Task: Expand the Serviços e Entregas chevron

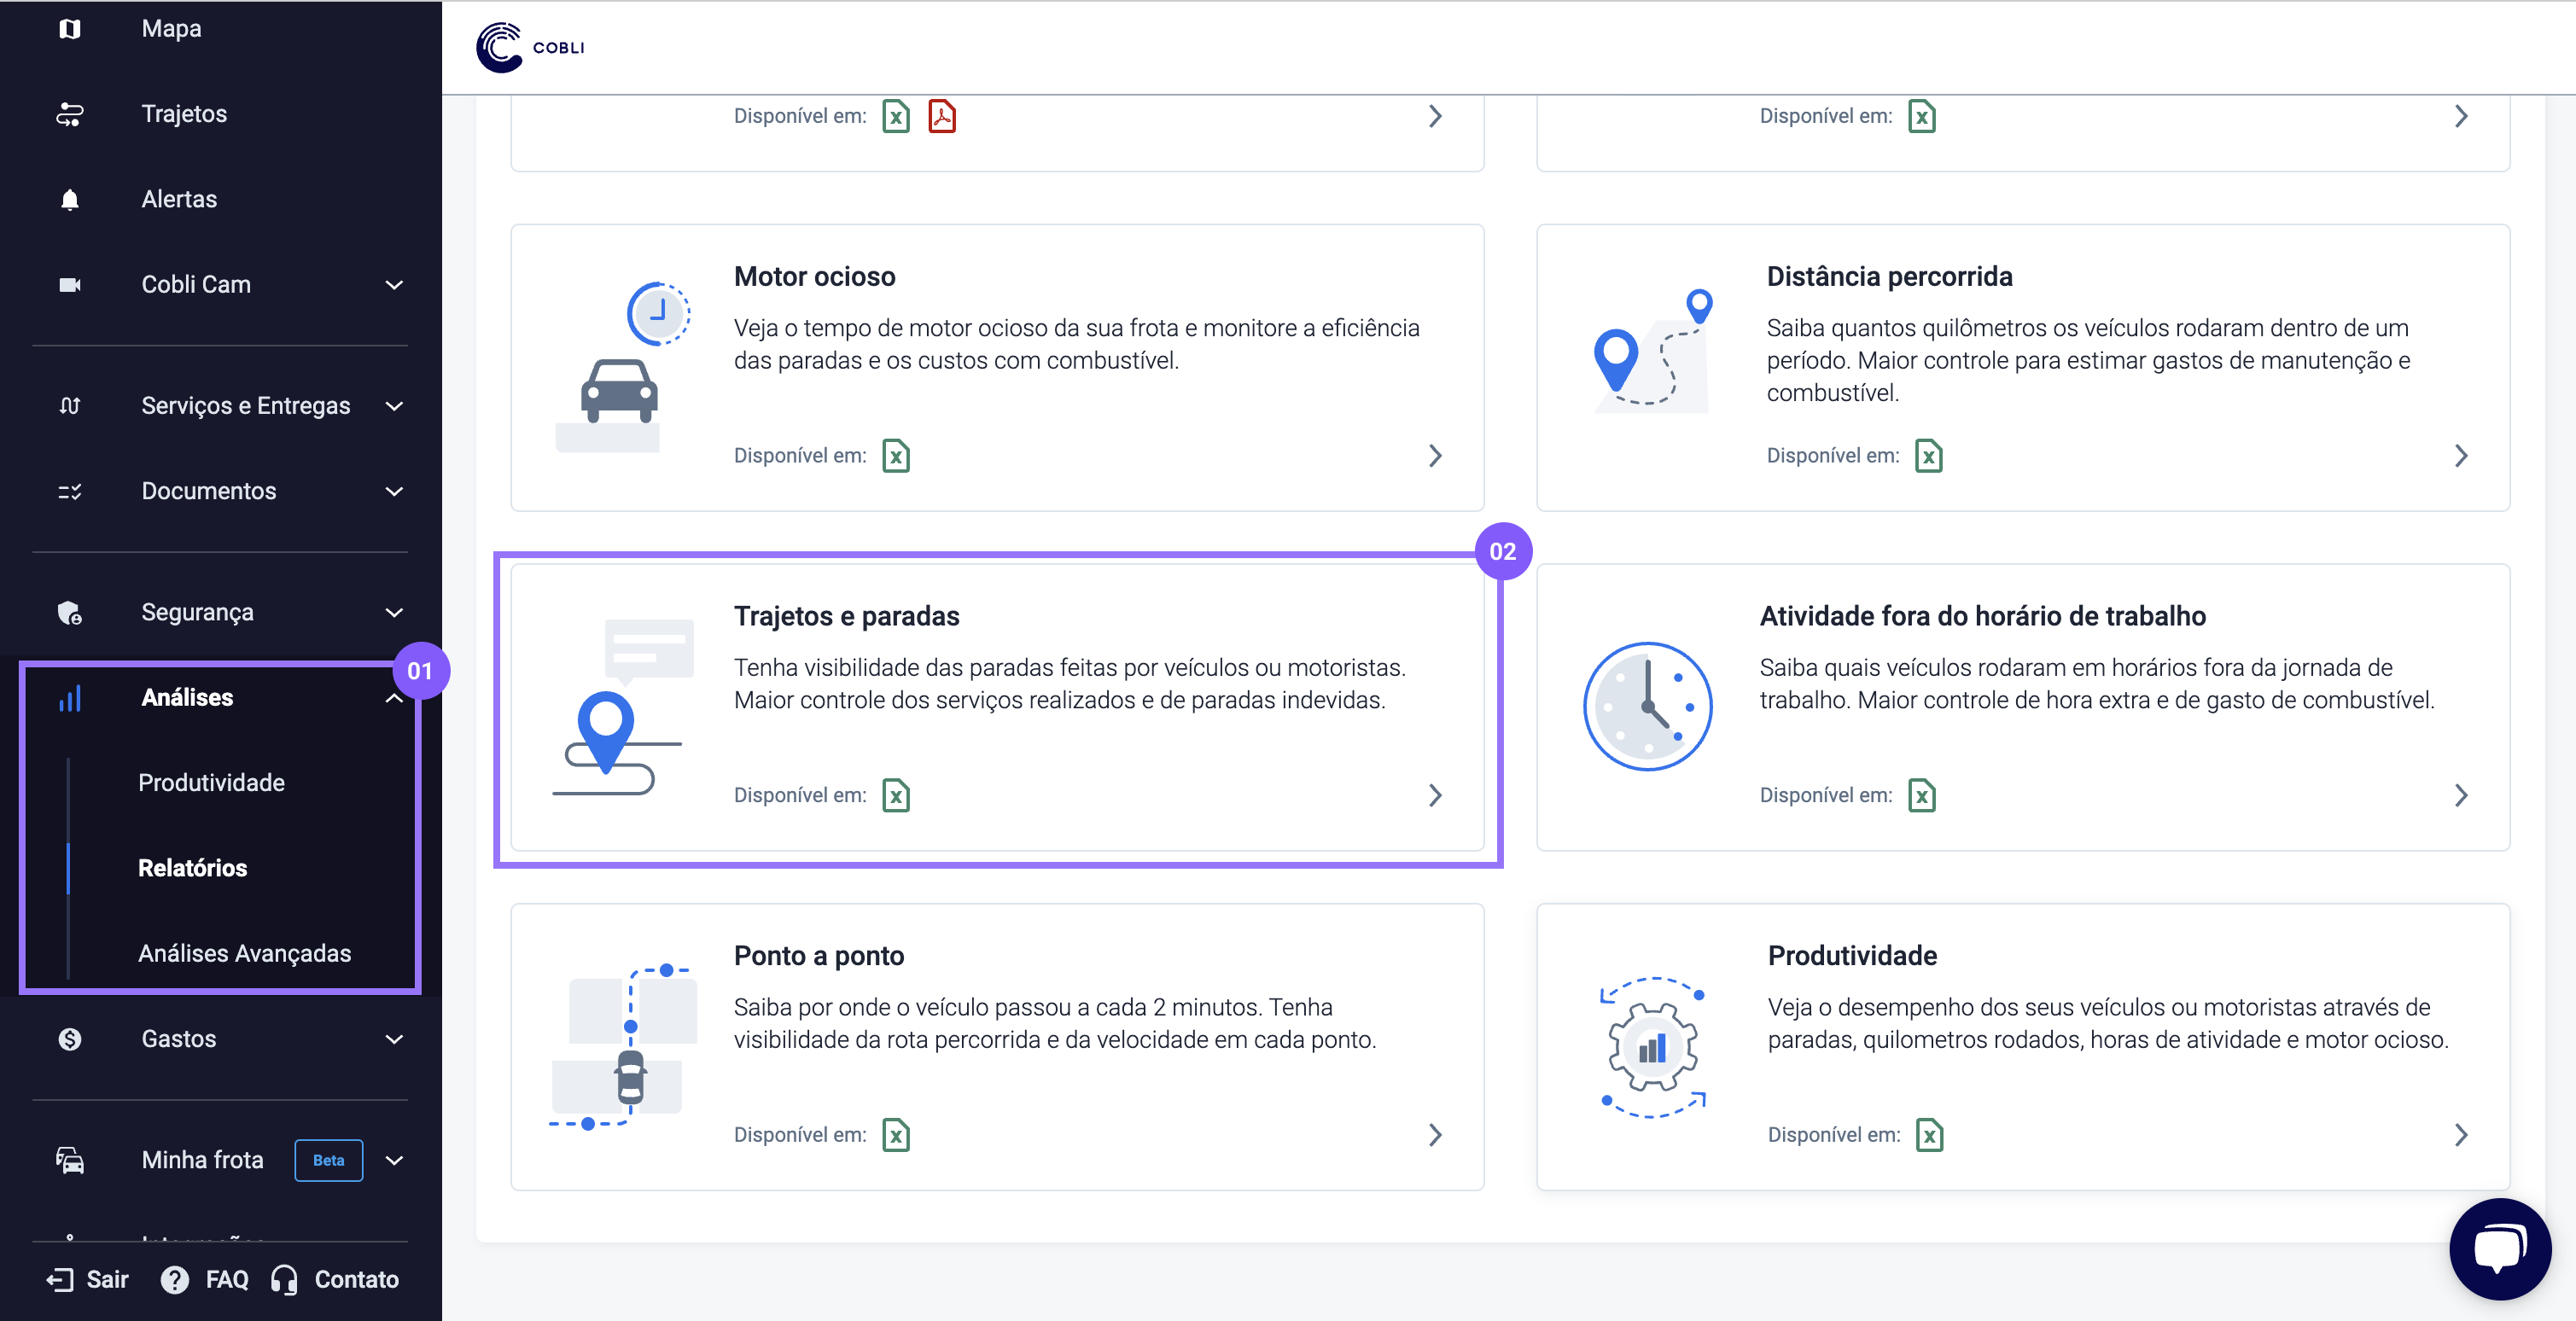Action: (x=394, y=406)
